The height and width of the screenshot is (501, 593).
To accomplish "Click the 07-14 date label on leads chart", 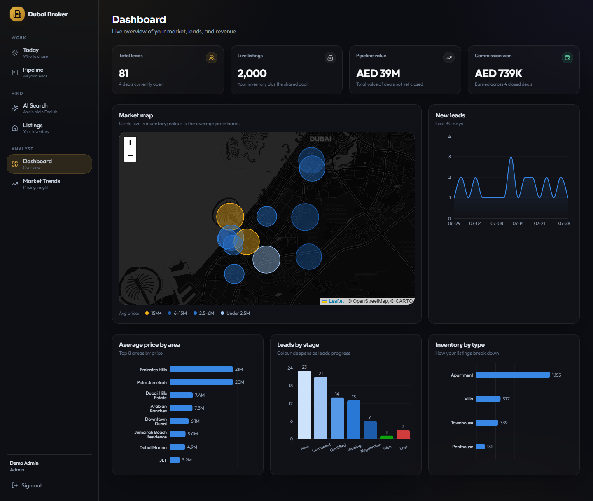I will [x=518, y=223].
